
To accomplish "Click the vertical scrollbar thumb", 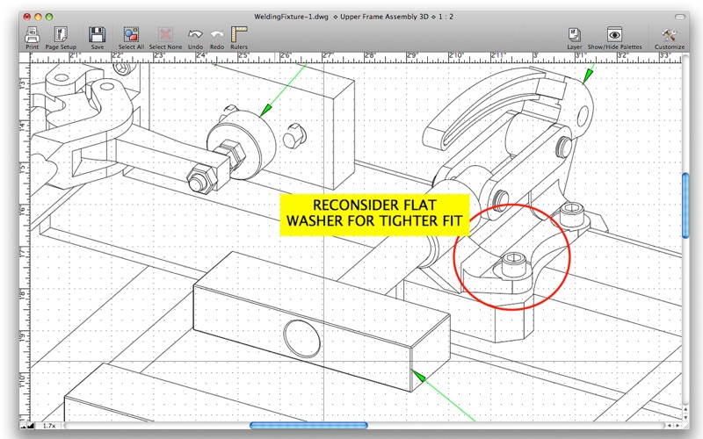I will pyautogui.click(x=686, y=204).
